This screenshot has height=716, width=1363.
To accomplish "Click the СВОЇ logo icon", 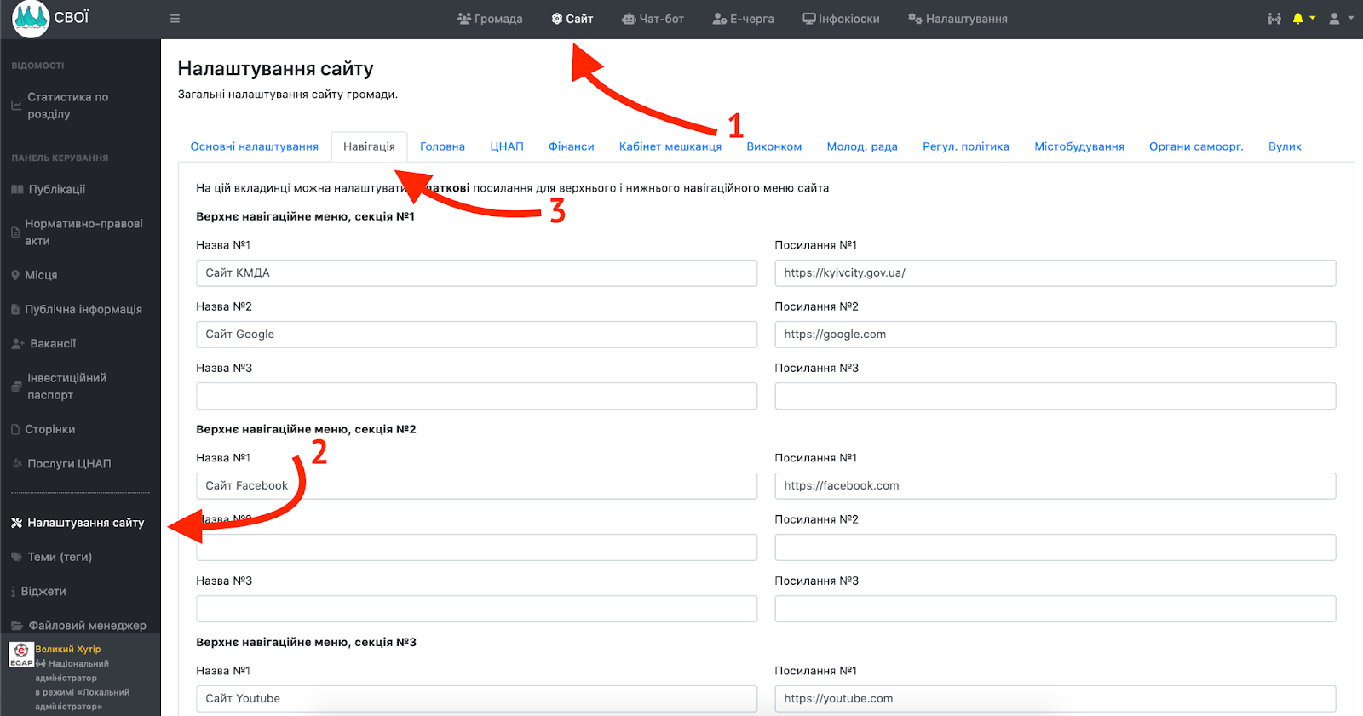I will [31, 19].
